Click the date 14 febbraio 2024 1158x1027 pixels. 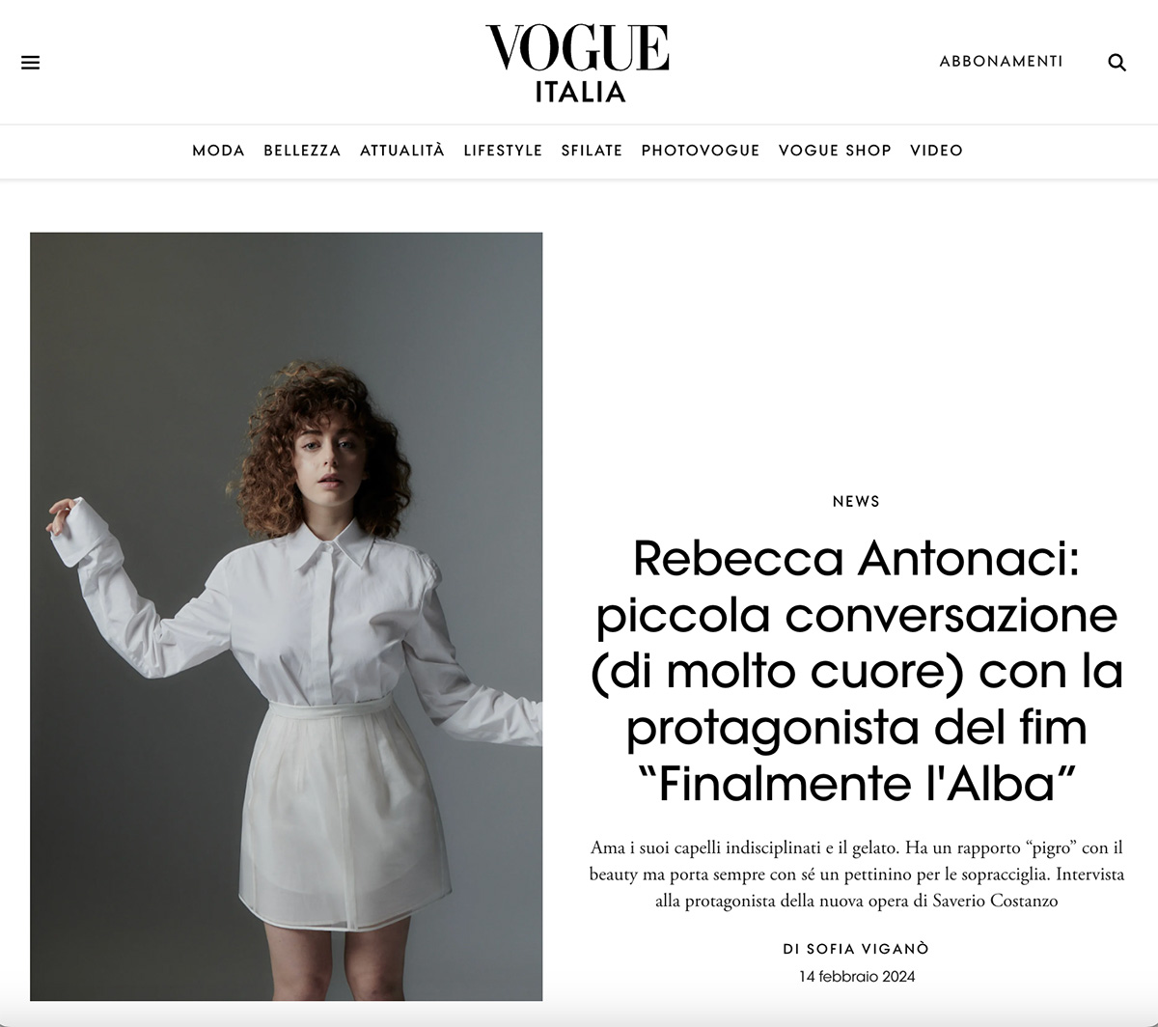tap(856, 976)
